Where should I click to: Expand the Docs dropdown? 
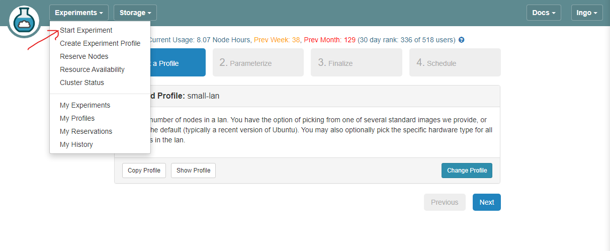pyautogui.click(x=544, y=13)
